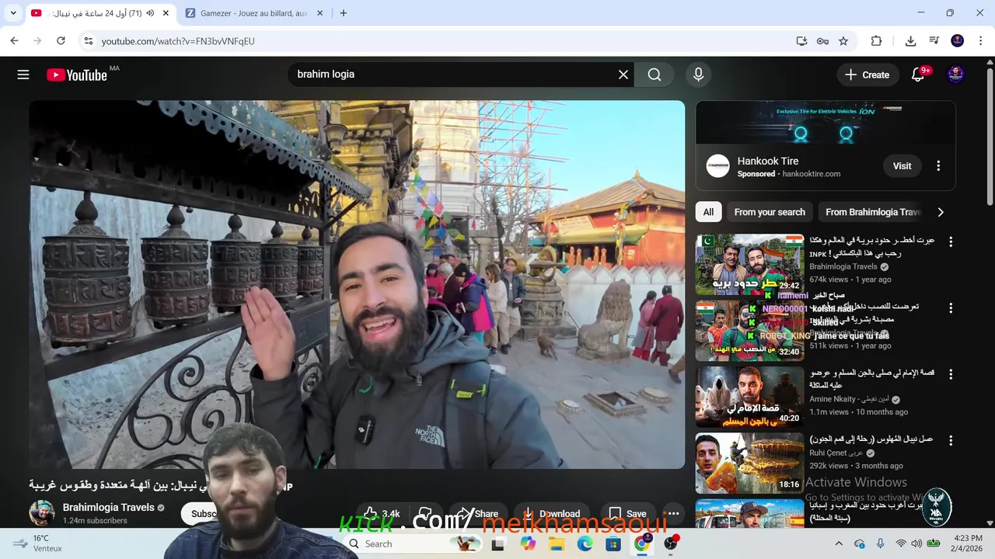The image size is (995, 559).
Task: Click the Amine Nkaity channel name
Action: [849, 399]
